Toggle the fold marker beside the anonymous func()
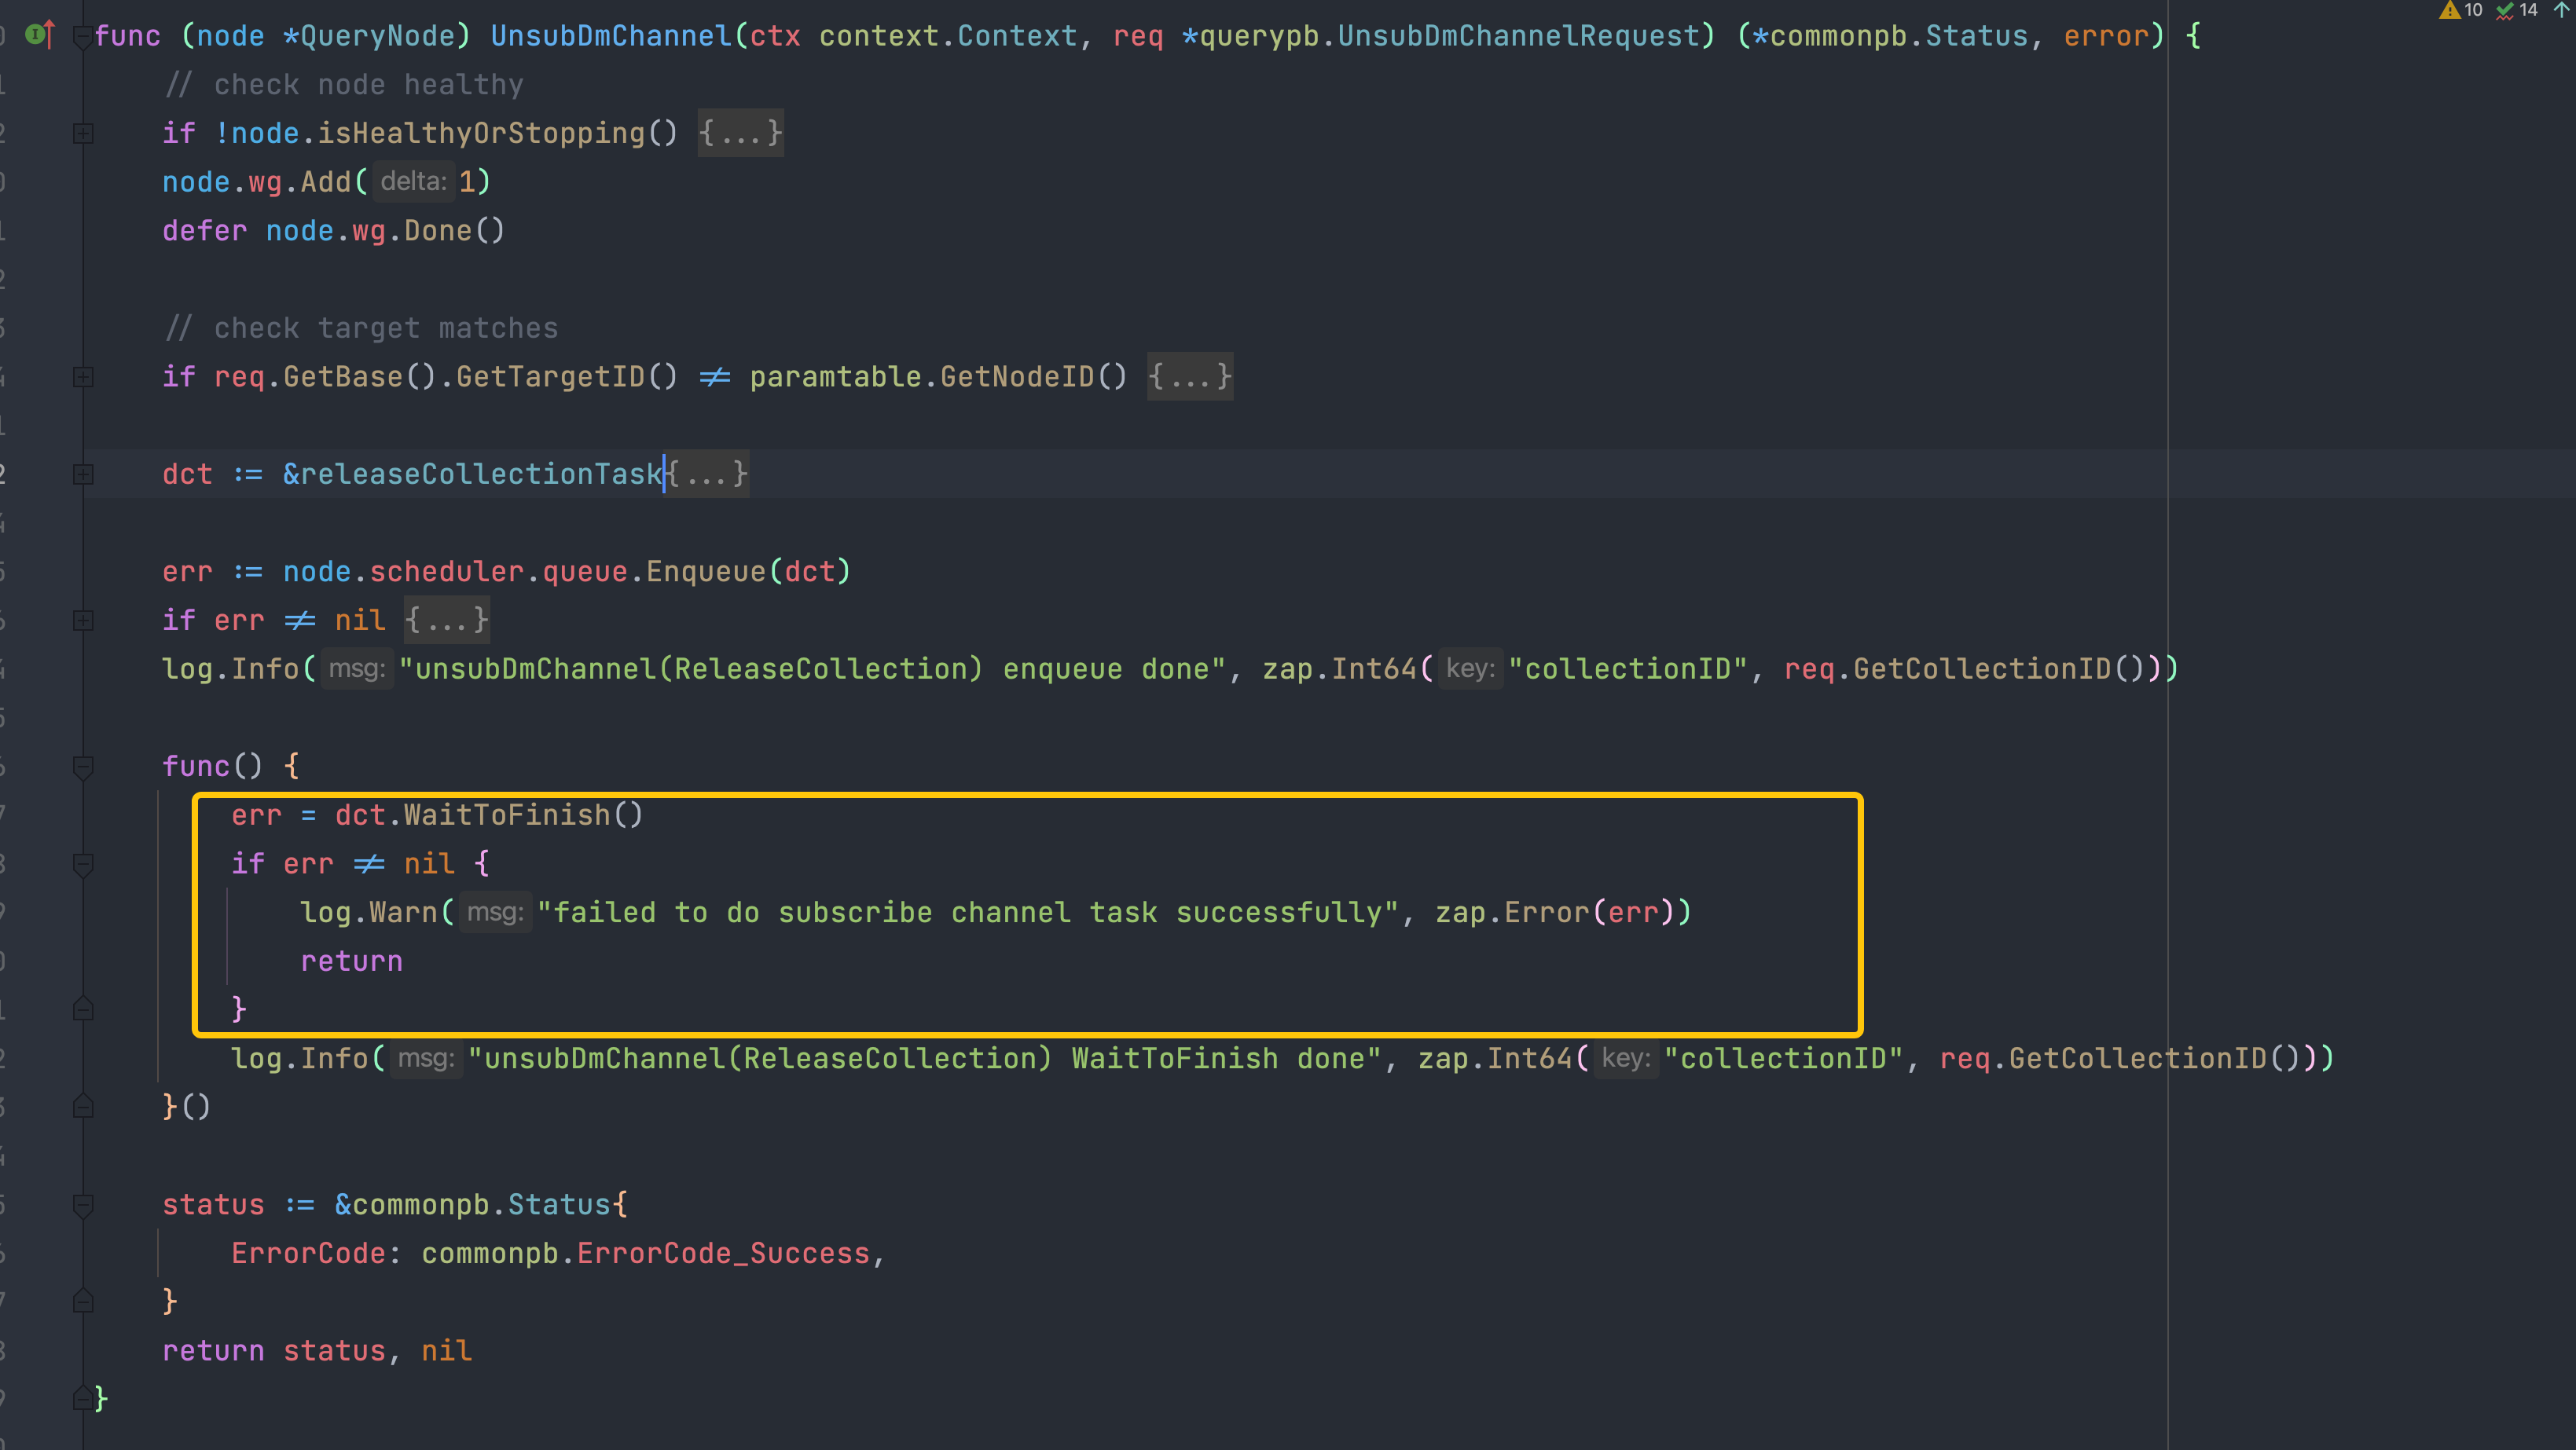This screenshot has width=2576, height=1450. point(83,766)
